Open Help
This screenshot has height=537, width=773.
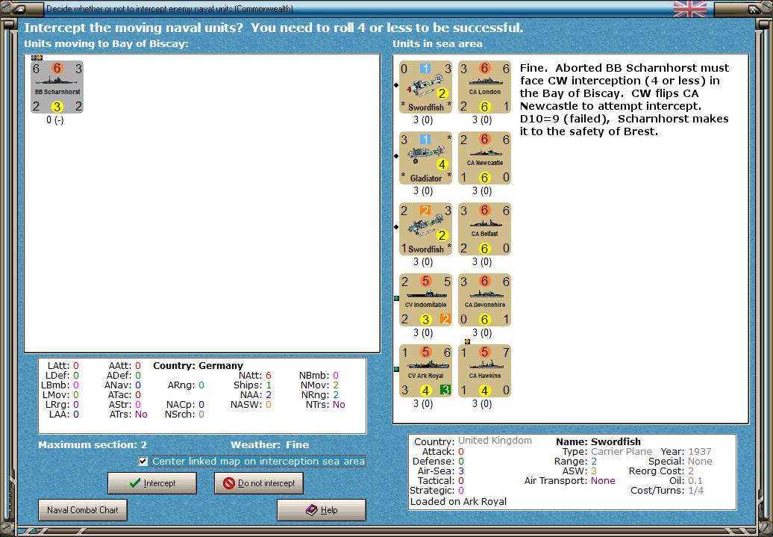(322, 510)
